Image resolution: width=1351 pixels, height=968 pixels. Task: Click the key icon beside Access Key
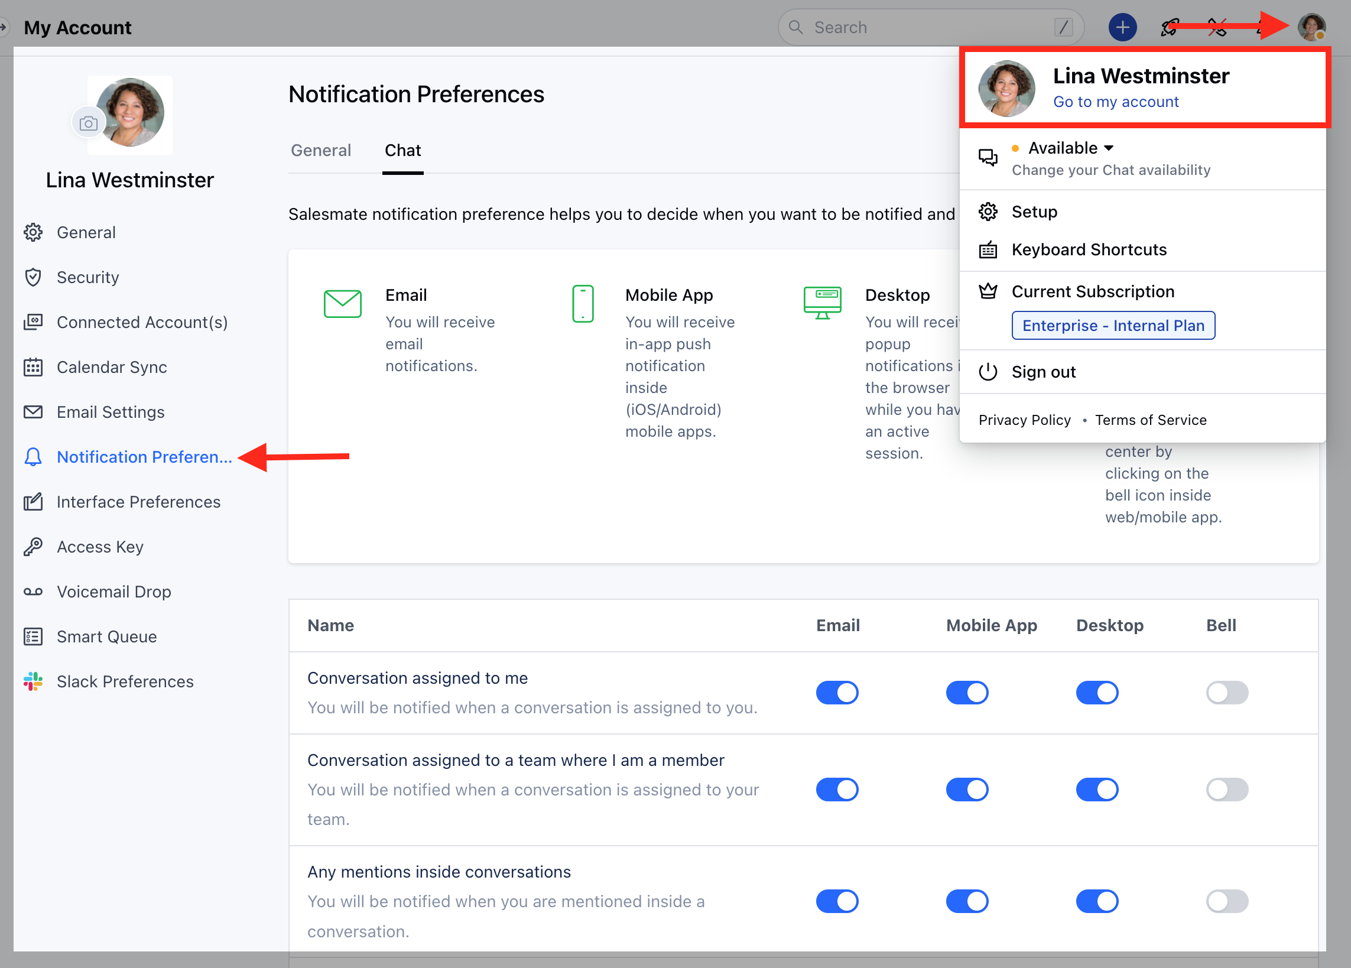(x=33, y=547)
